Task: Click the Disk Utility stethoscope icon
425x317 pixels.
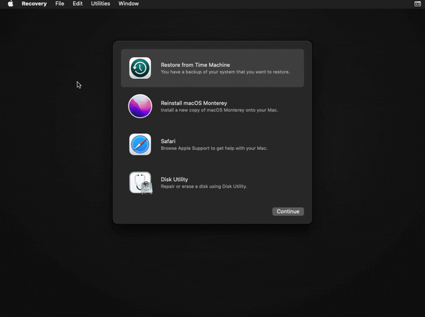Action: pos(140,182)
